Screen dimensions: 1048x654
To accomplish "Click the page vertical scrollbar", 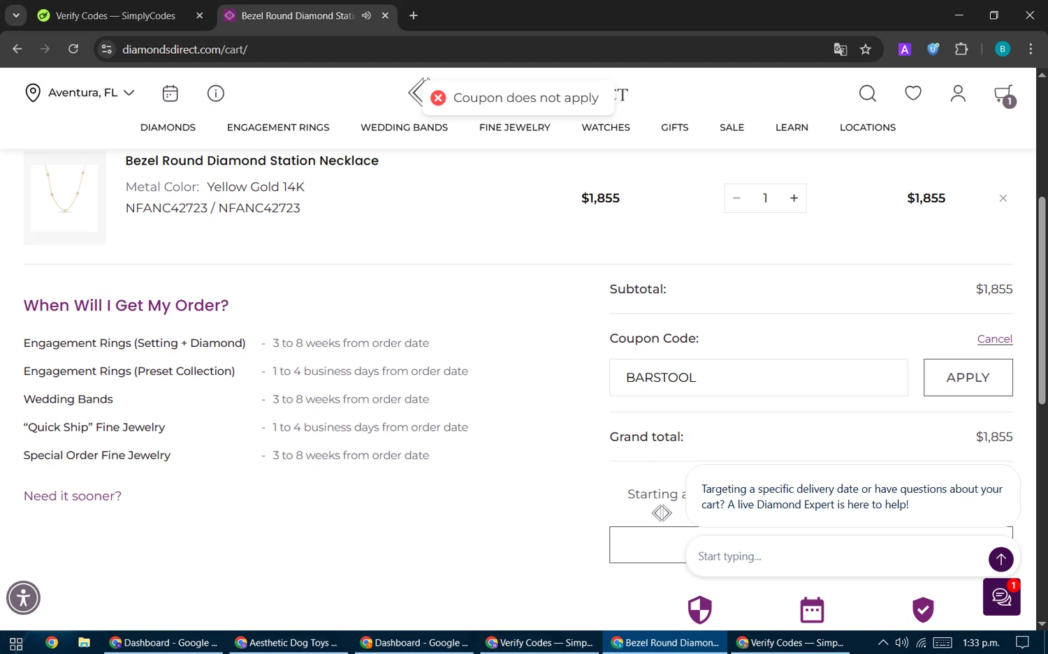I will pyautogui.click(x=1041, y=300).
